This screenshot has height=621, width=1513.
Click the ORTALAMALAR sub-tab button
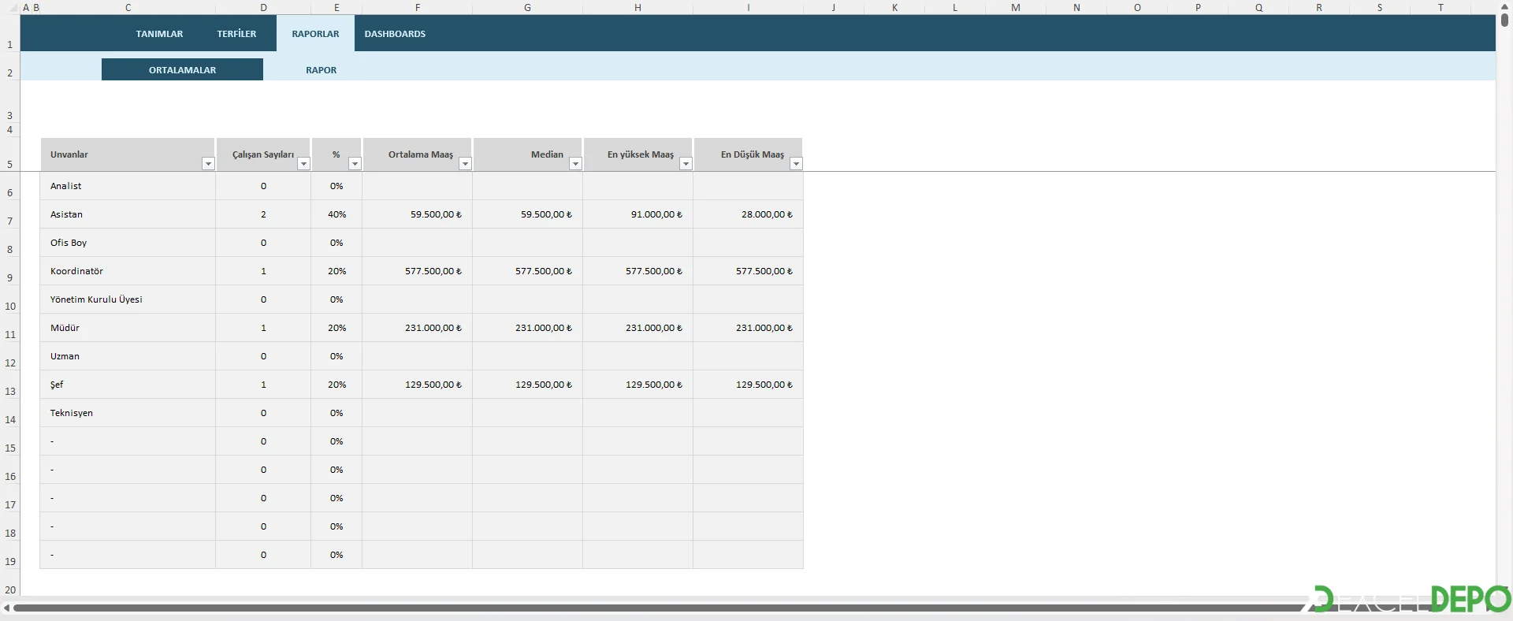[182, 70]
